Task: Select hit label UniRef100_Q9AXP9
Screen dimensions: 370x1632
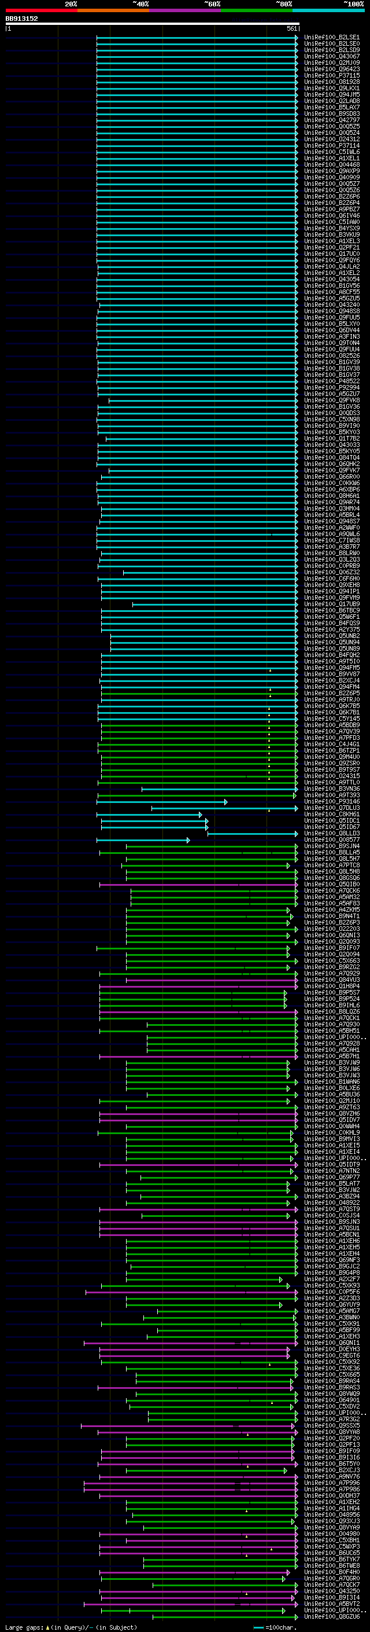Action: coord(332,171)
